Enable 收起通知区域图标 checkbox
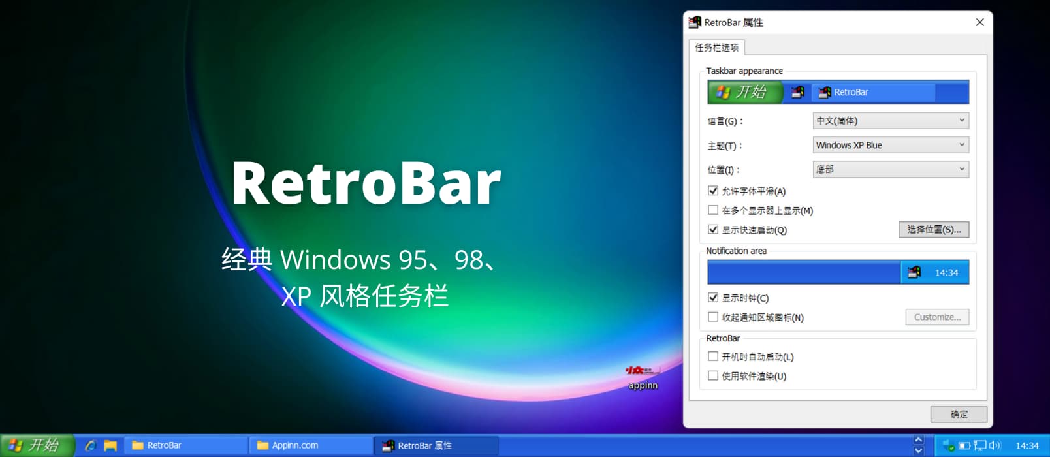Image resolution: width=1050 pixels, height=457 pixels. pos(713,317)
